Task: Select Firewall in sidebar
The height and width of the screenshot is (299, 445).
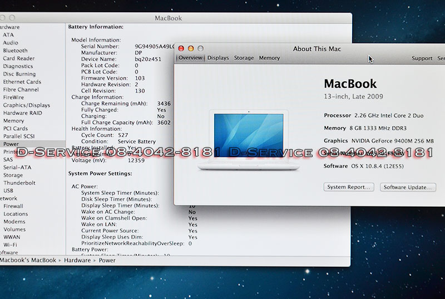Action: pos(13,206)
